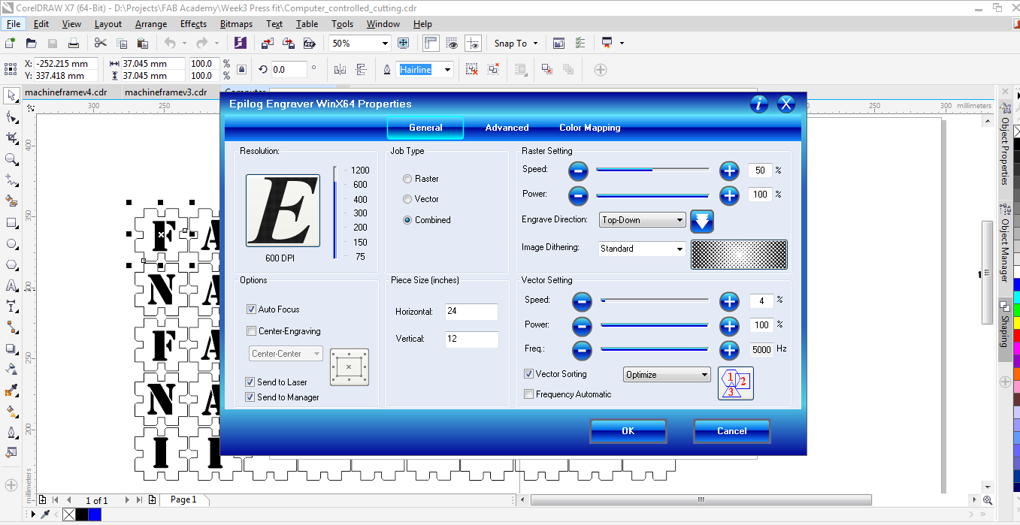
Task: Select the Raster job type
Action: pos(407,179)
